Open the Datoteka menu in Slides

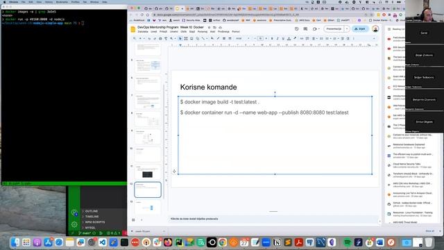143,32
